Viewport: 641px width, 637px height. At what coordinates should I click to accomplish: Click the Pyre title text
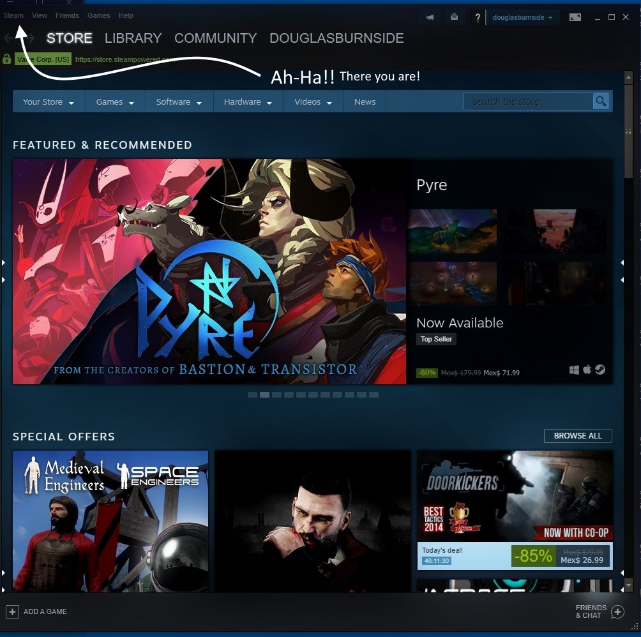point(432,185)
